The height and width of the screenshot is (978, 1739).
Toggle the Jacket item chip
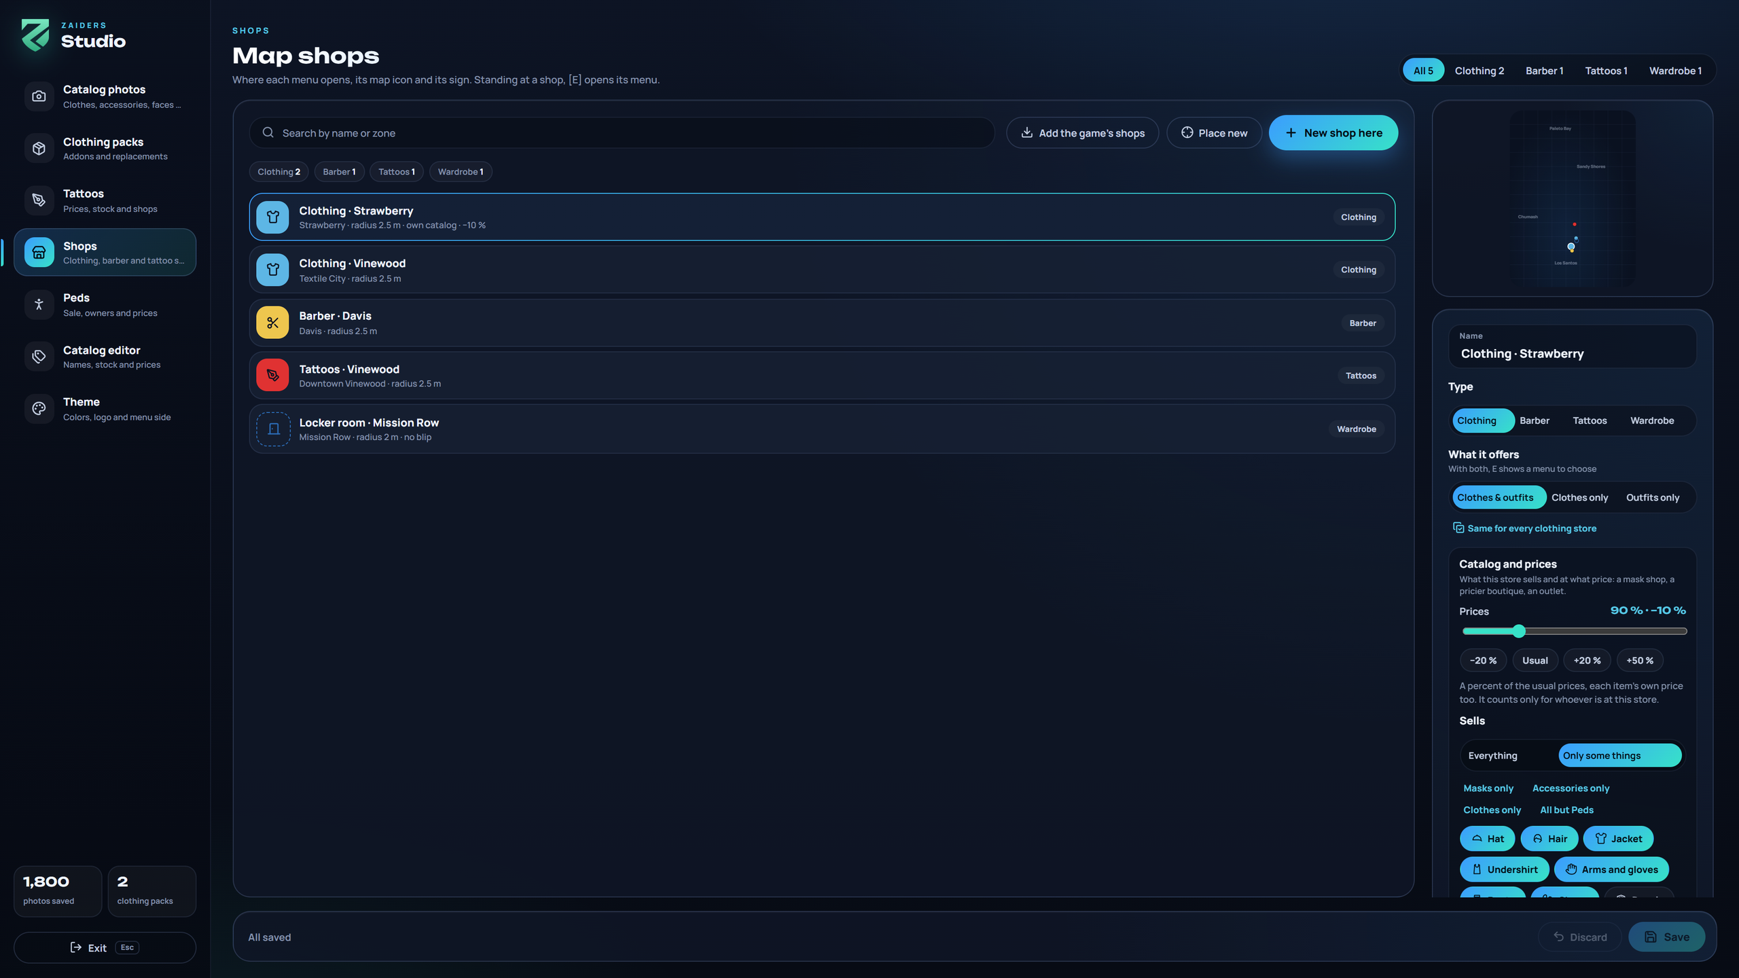click(x=1618, y=839)
